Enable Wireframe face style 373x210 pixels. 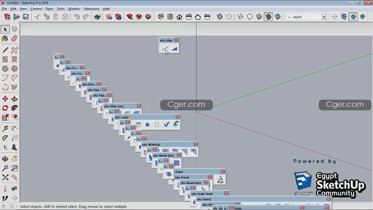tap(240, 17)
